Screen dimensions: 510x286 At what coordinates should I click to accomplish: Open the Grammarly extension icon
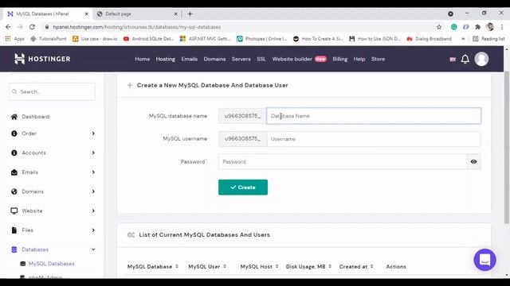click(x=453, y=27)
